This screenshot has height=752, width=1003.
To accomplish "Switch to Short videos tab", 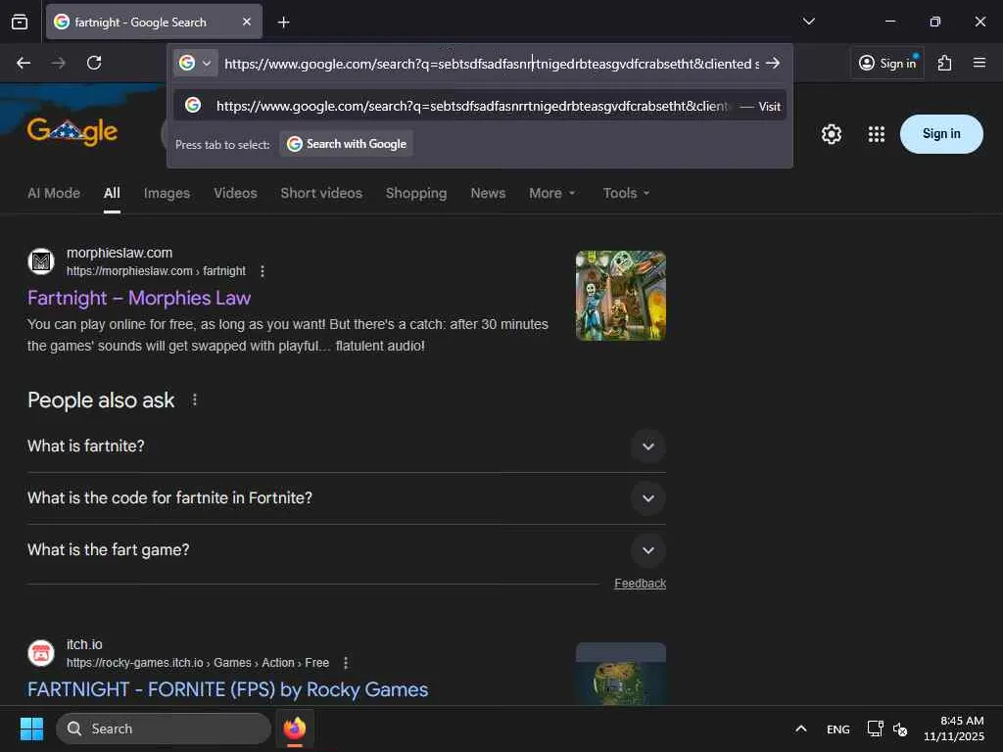I will (321, 193).
